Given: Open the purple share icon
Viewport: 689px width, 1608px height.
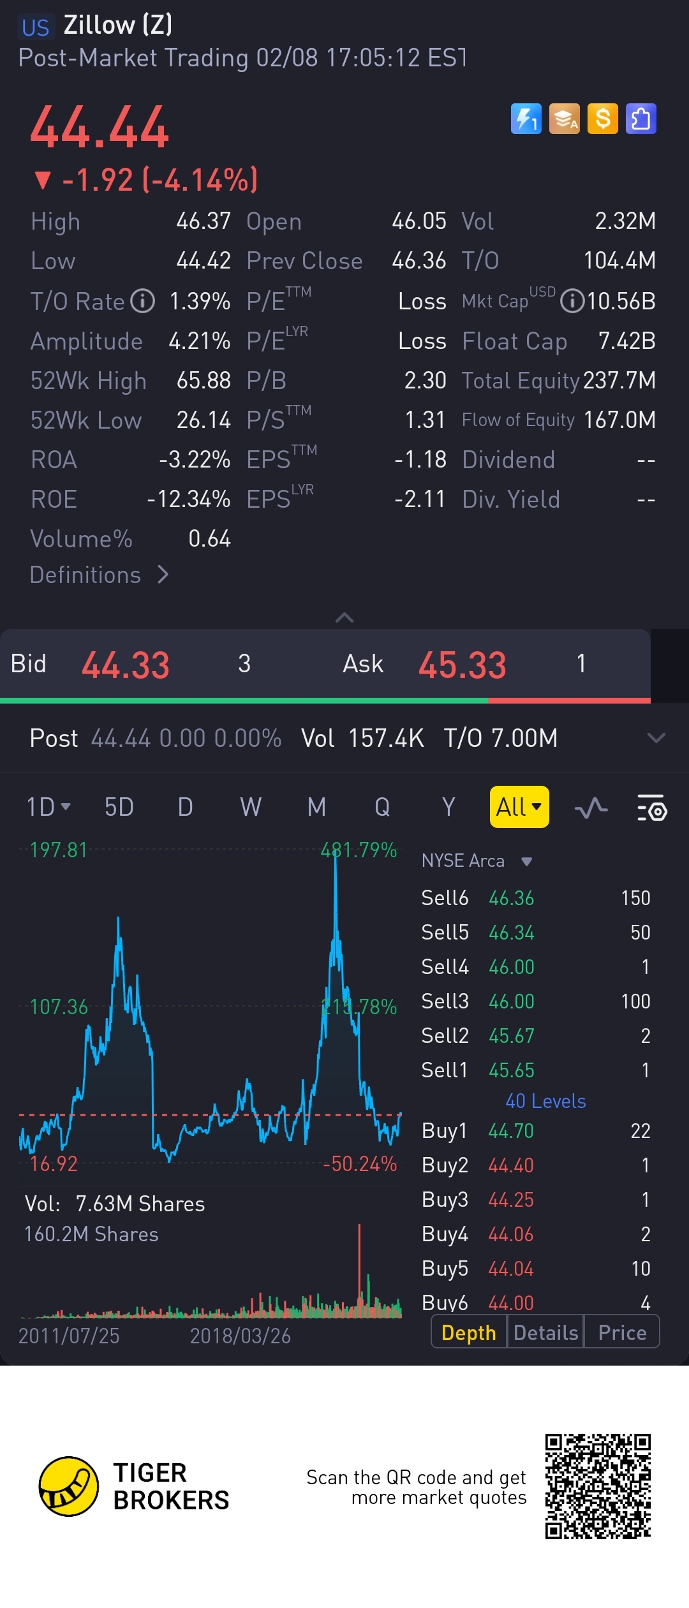Looking at the screenshot, I should [641, 119].
